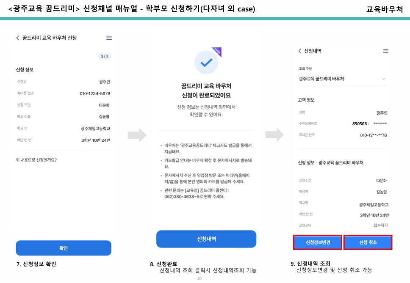Image resolution: width=410 pixels, height=283 pixels.
Task: Open 신청내역 from completion screen
Action: click(206, 239)
